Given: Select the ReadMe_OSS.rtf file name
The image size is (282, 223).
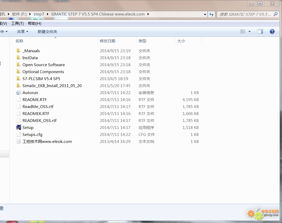Looking at the screenshot, I should coord(38,107).
